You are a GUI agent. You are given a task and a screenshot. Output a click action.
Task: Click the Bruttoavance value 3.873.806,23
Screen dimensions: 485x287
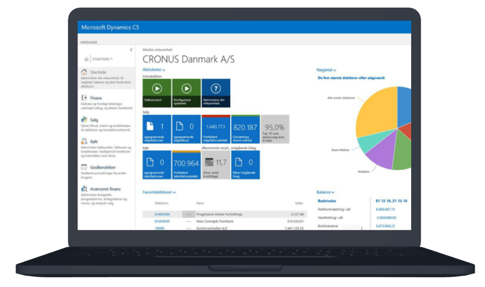pos(385,226)
